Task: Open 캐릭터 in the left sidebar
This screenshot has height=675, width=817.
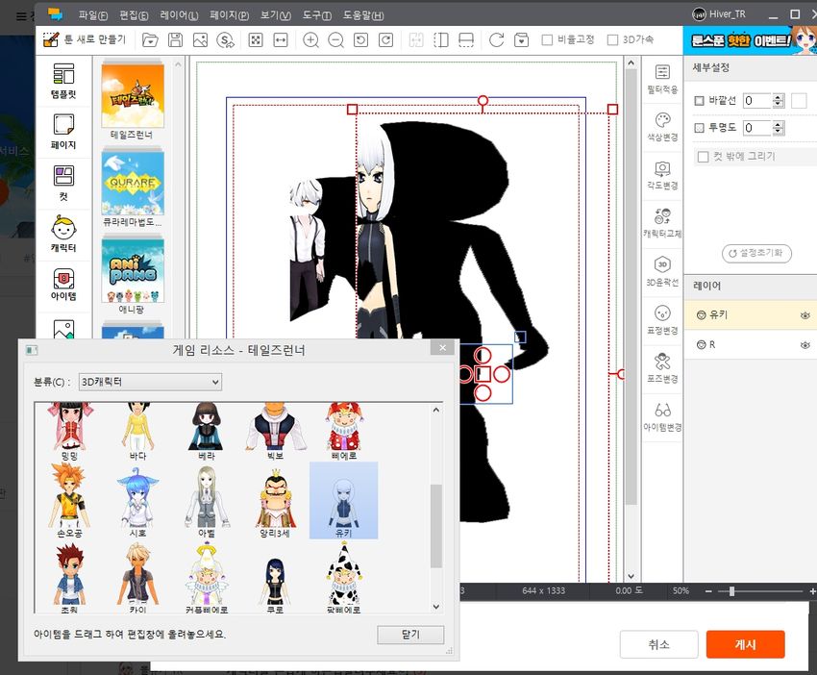Action: point(63,234)
